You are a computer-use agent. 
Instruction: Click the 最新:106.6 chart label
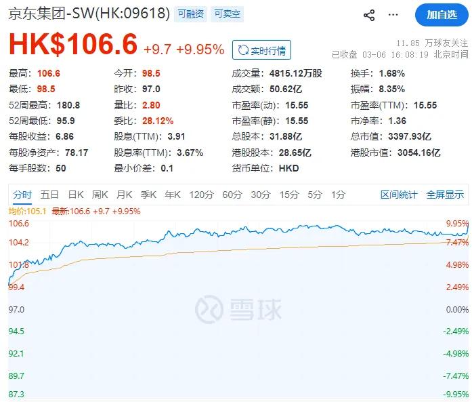pyautogui.click(x=70, y=212)
